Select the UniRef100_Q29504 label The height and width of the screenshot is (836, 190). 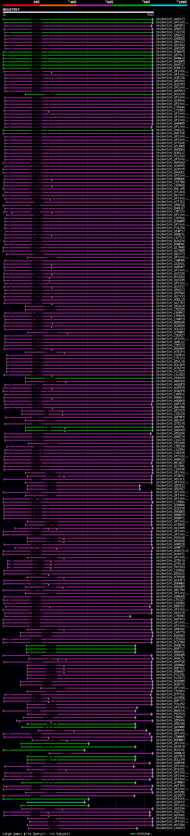170,101
